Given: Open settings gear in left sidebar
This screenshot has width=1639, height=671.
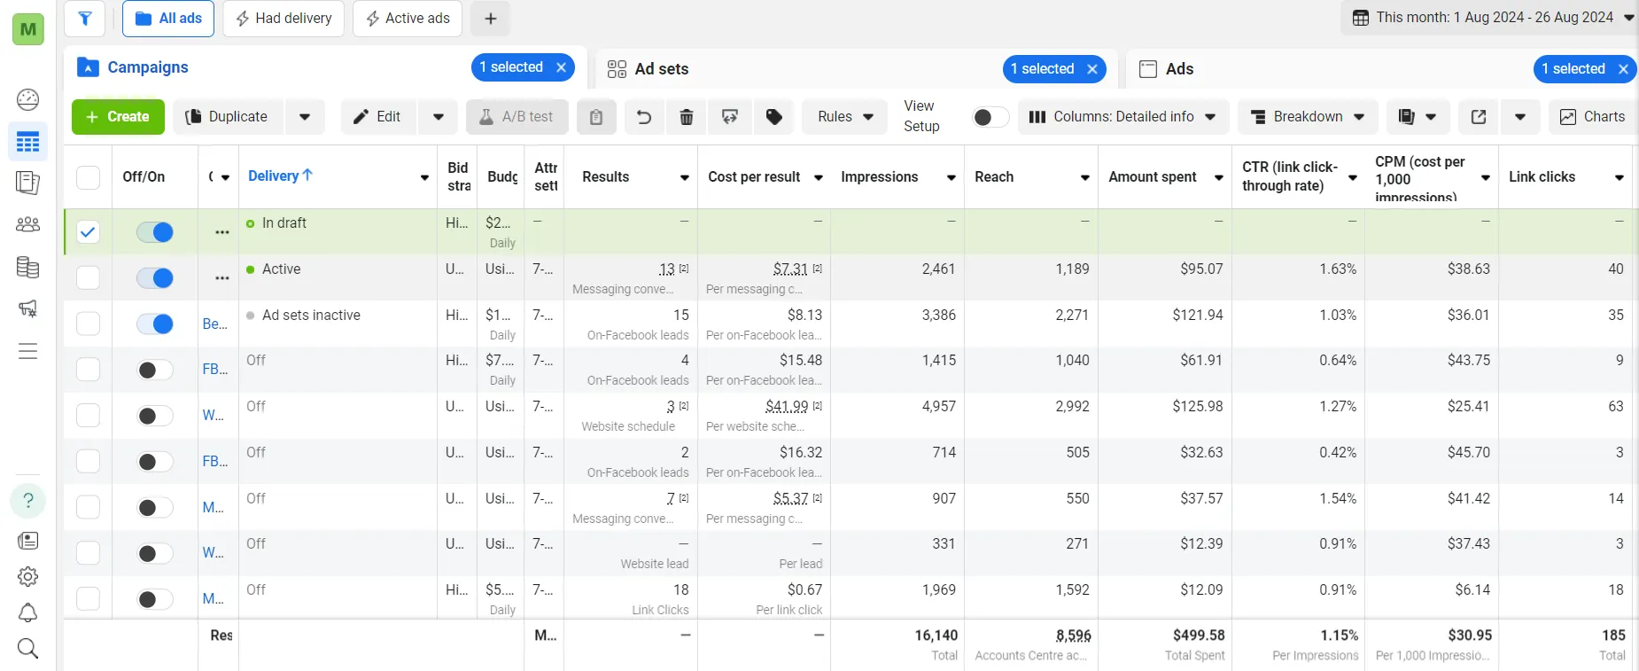Looking at the screenshot, I should point(28,577).
